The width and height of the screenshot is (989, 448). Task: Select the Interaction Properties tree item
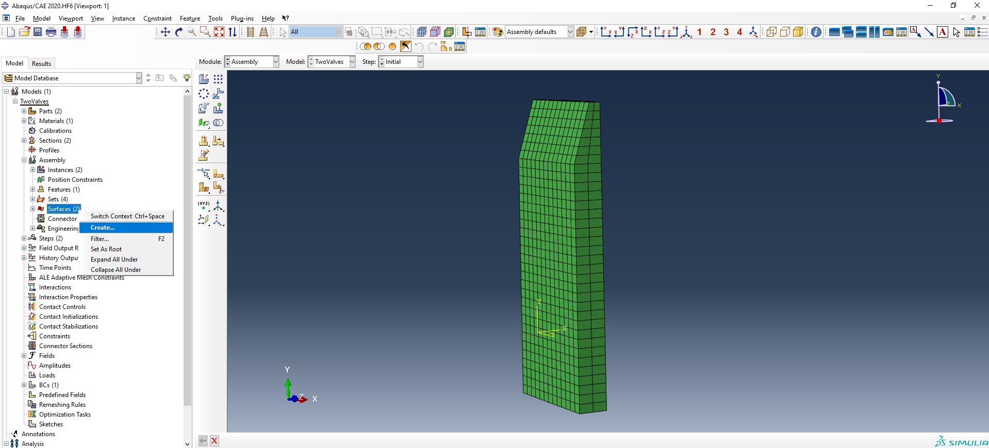[x=68, y=297]
